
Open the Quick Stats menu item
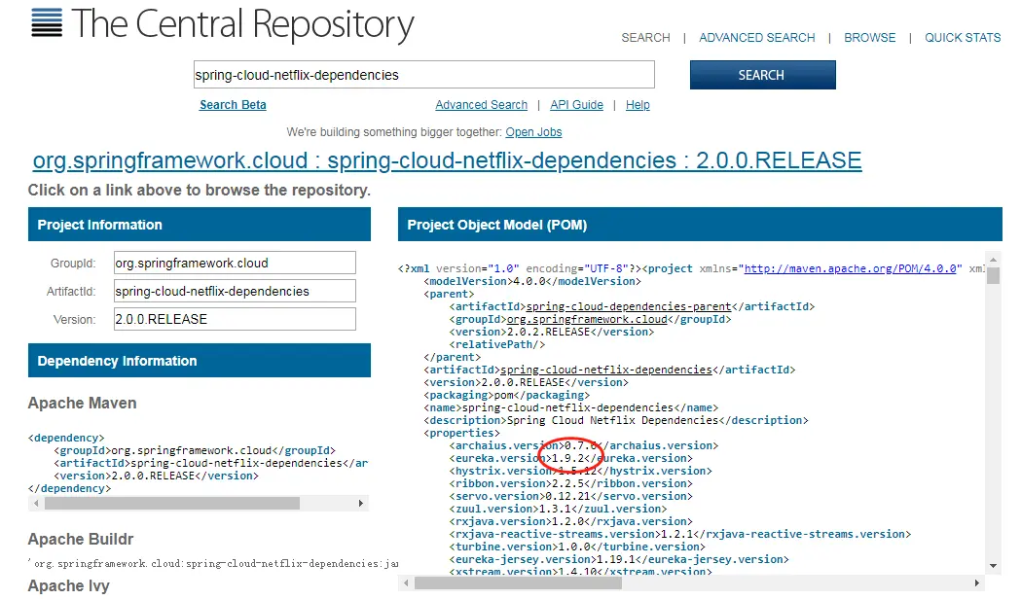(963, 38)
